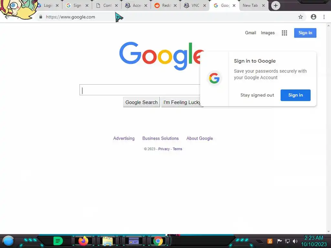The height and width of the screenshot is (248, 331).
Task: Click the page vertical scrollbar
Action: click(328, 129)
